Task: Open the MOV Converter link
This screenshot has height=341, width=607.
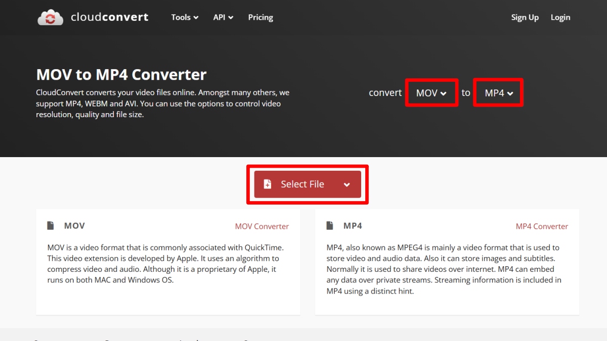Action: point(262,226)
